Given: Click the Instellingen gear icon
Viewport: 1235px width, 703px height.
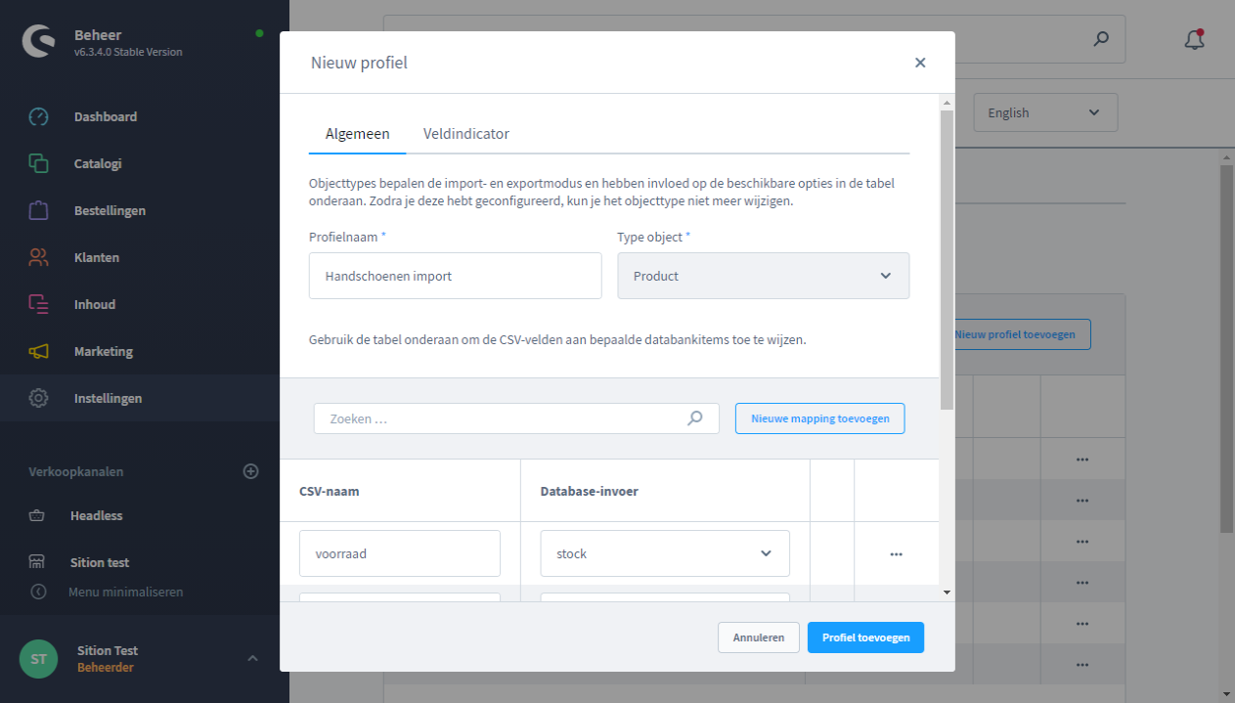Looking at the screenshot, I should [x=38, y=398].
